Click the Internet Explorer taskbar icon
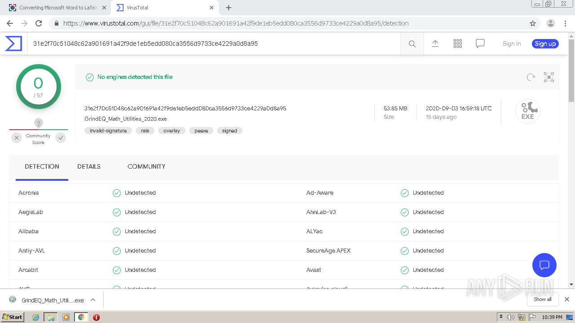 pyautogui.click(x=35, y=317)
